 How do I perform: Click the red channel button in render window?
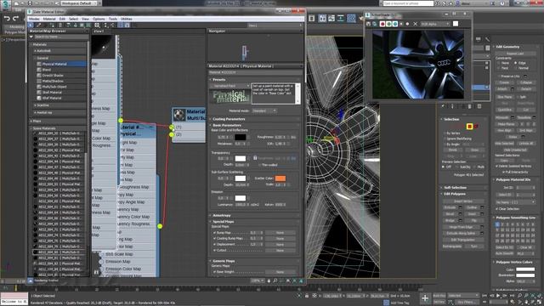coord(382,24)
